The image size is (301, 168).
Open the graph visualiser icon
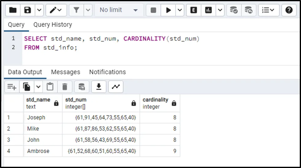pyautogui.click(x=116, y=87)
